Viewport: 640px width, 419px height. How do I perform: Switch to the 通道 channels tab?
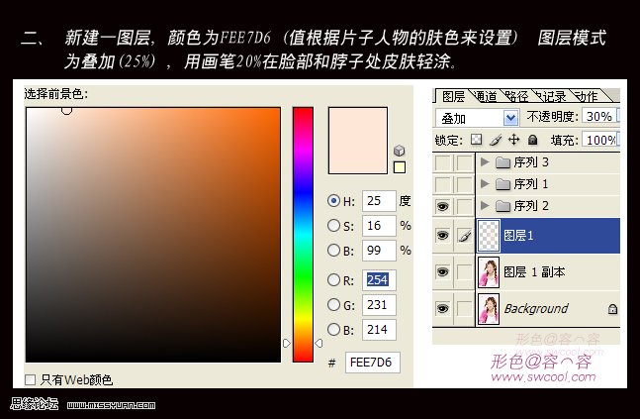(485, 96)
